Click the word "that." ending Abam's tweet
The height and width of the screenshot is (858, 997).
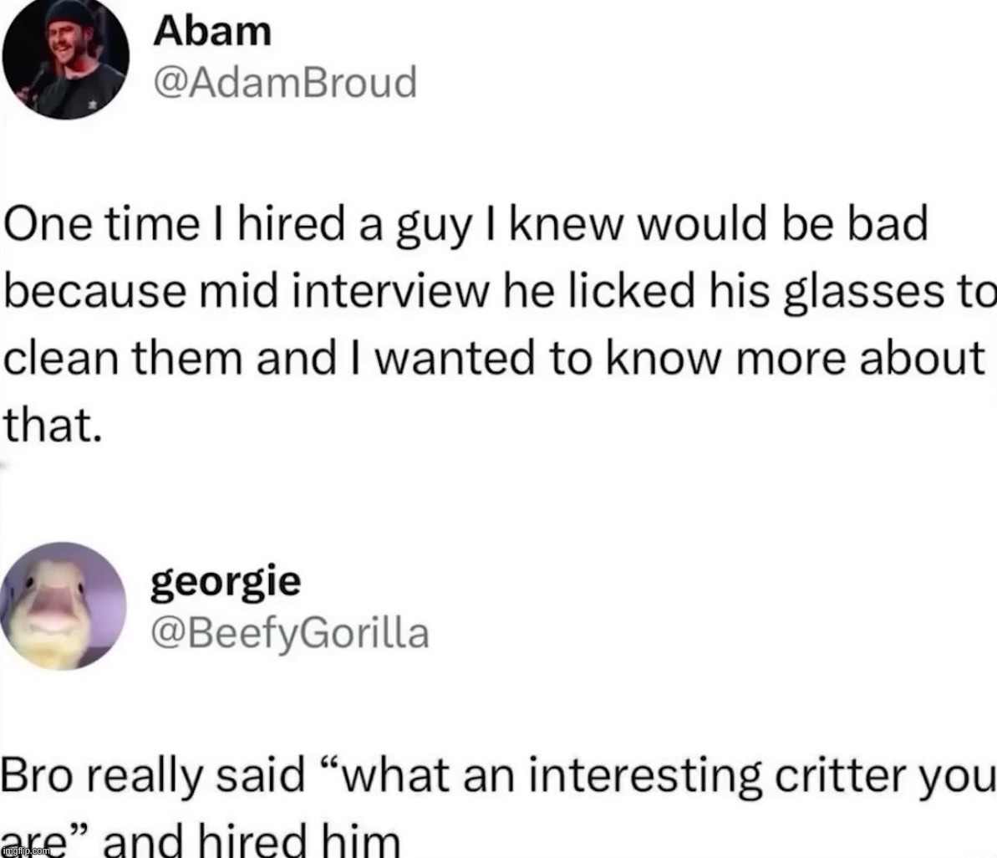click(53, 426)
